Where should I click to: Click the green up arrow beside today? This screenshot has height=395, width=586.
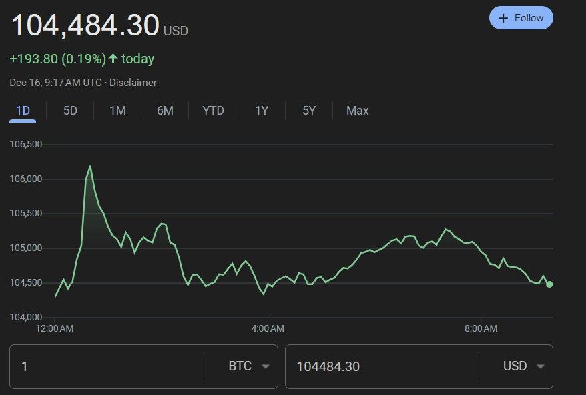coord(113,59)
